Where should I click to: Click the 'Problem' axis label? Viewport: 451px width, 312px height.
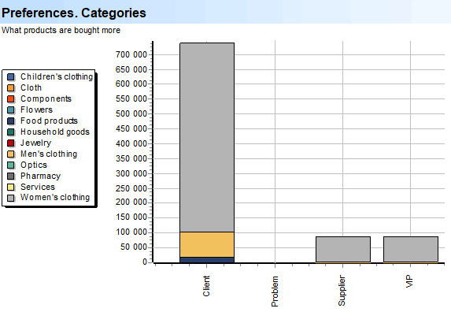[x=275, y=292]
